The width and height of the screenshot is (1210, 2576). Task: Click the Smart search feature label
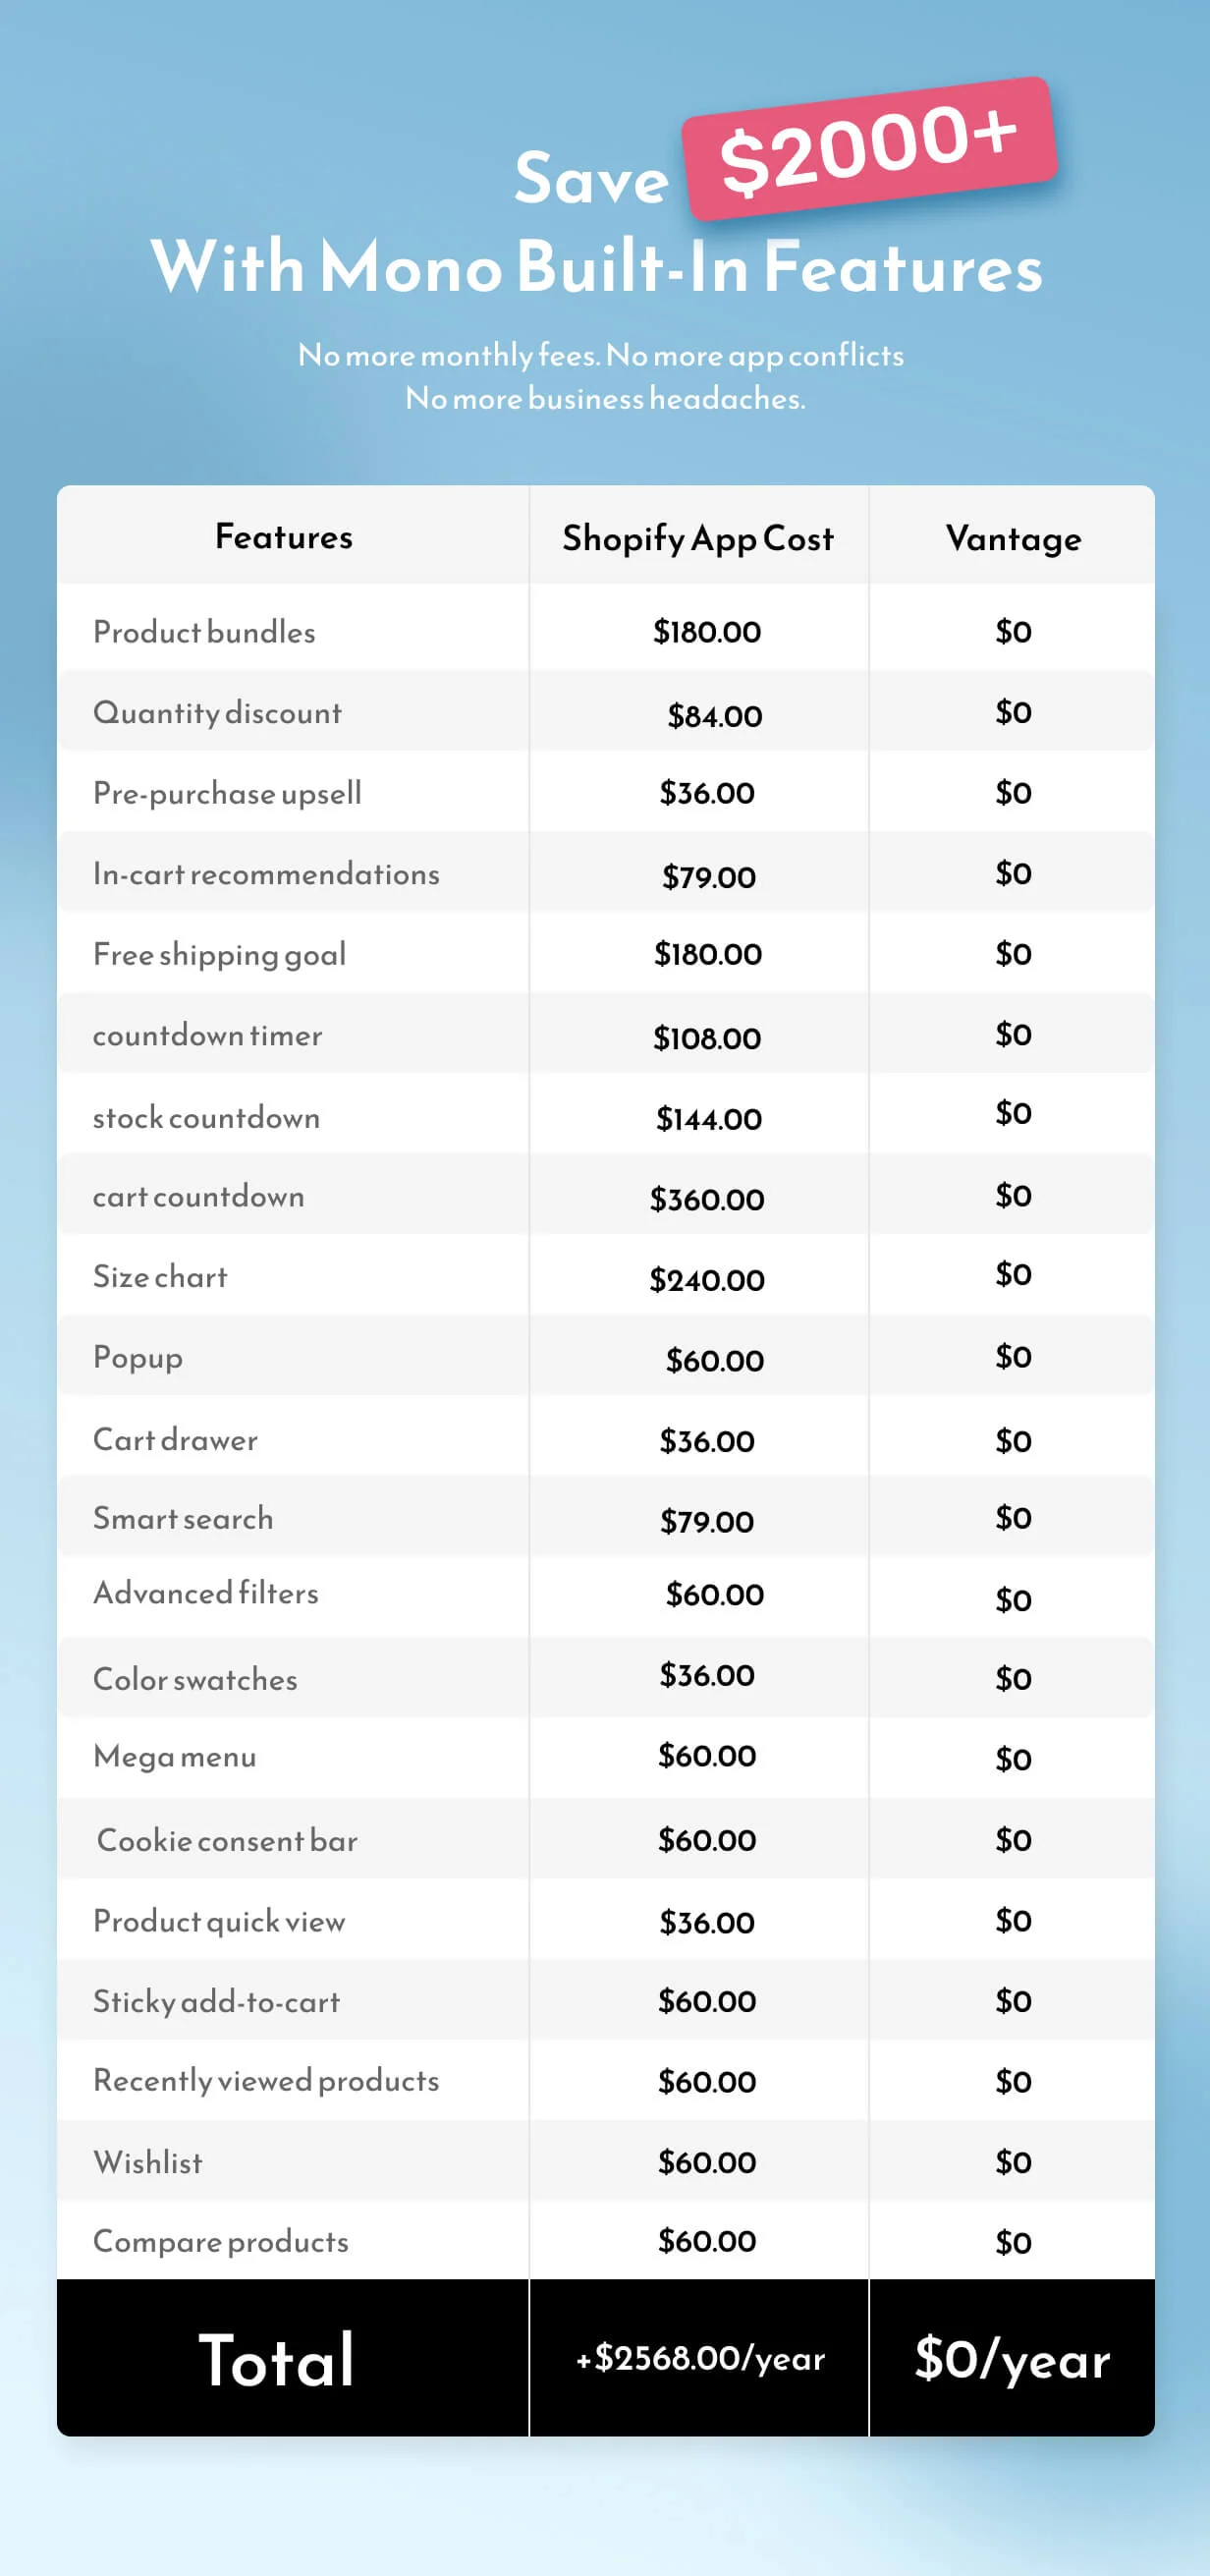183,1519
